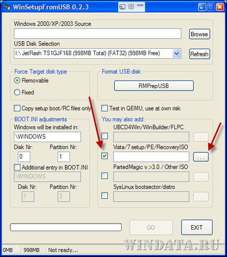
Task: Click the UBCD4Win ellipsis browse button
Action: click(201, 137)
